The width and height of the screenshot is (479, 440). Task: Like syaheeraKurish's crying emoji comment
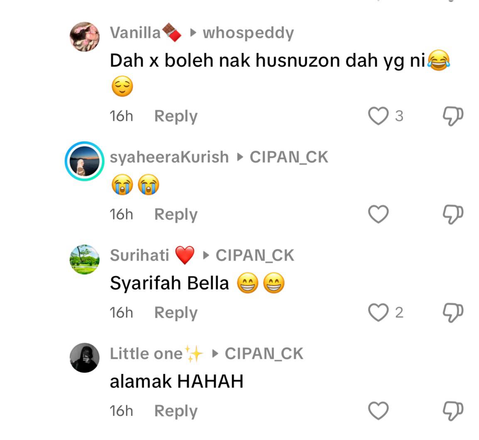[378, 214]
